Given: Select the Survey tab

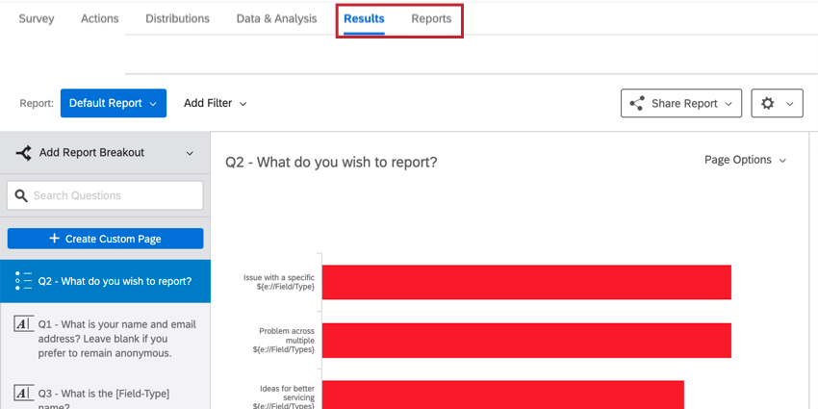Looking at the screenshot, I should [37, 18].
